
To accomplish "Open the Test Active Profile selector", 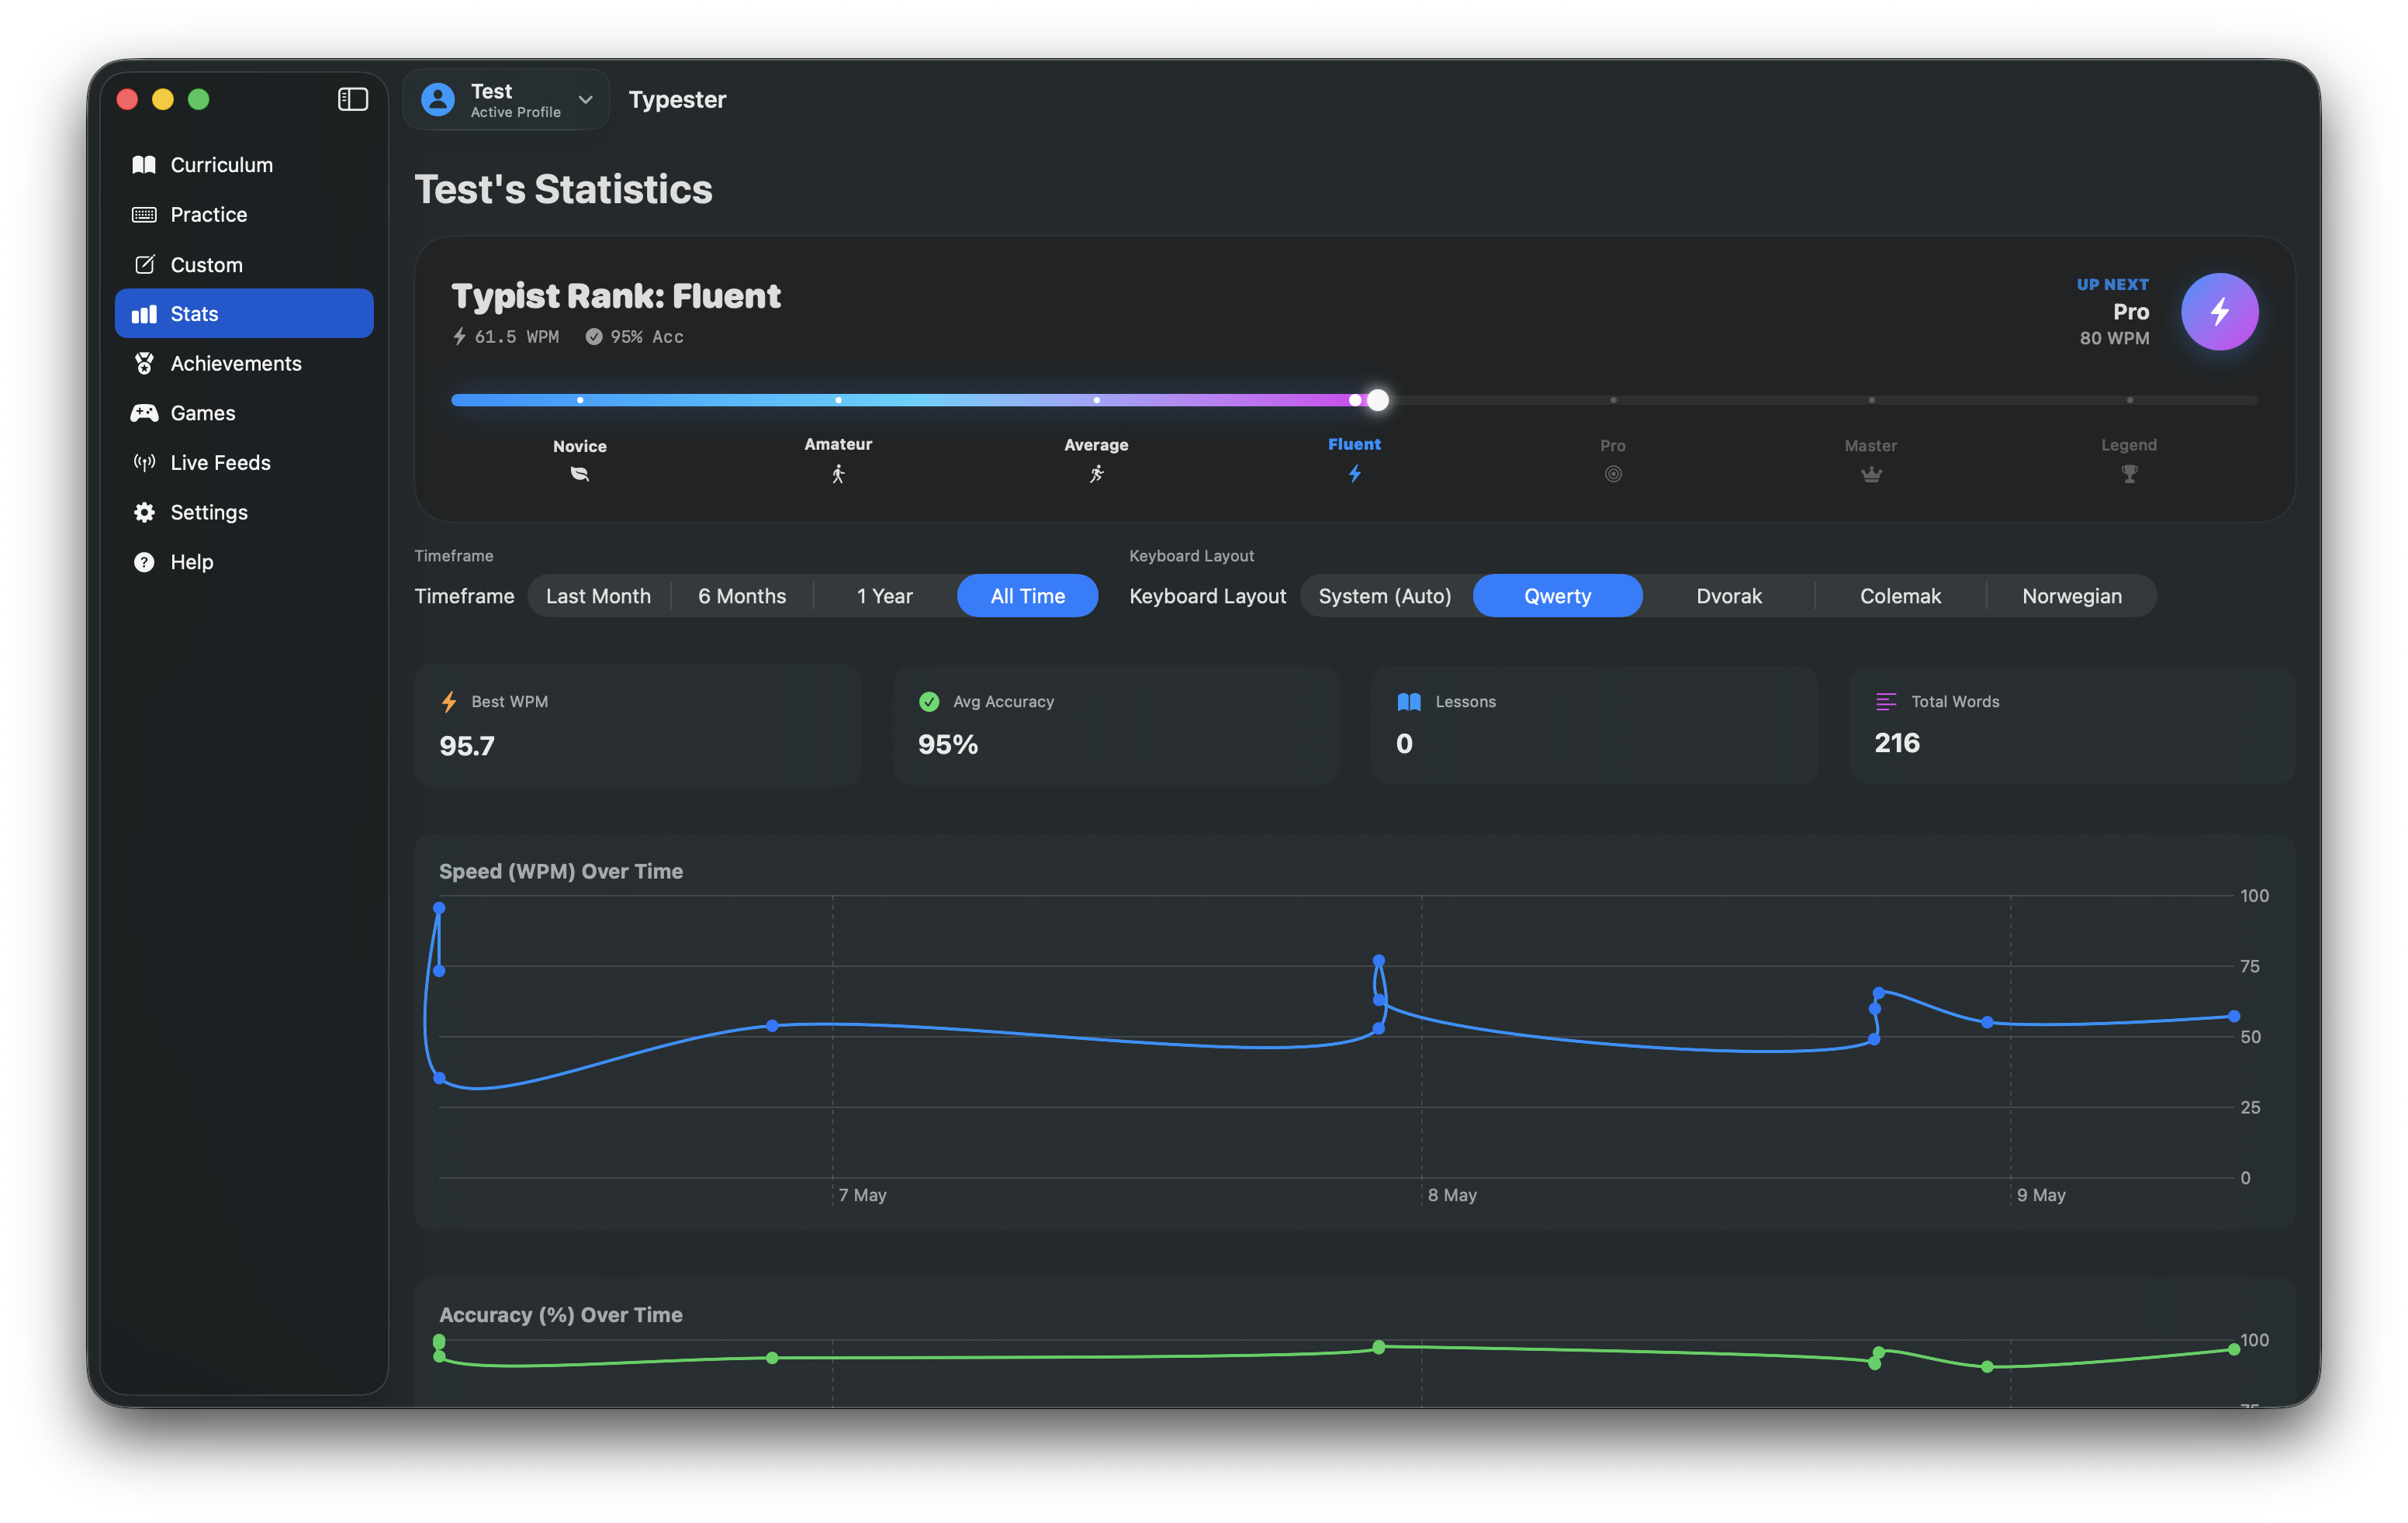I will tap(506, 99).
